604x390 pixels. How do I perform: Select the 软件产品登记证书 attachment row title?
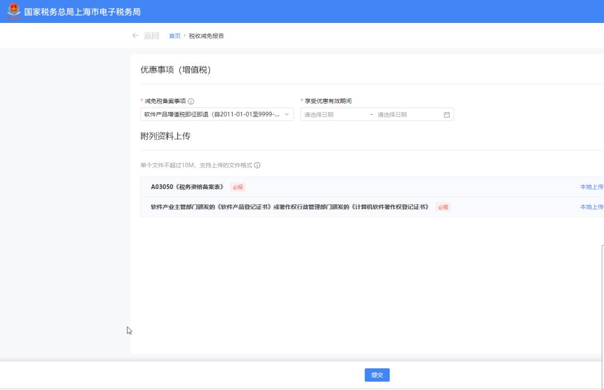point(290,207)
